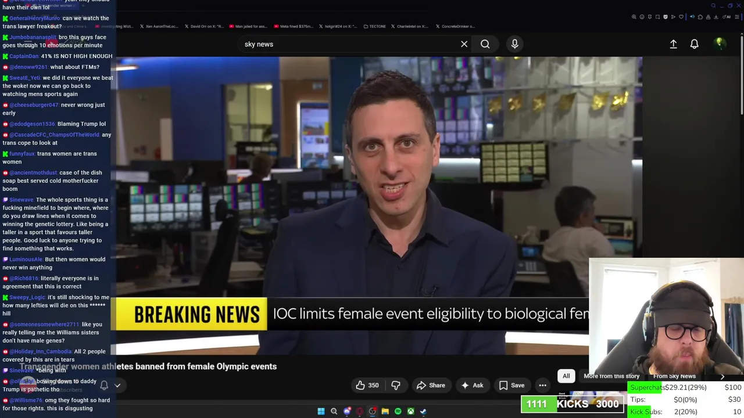The width and height of the screenshot is (744, 418).
Task: Click chat username 'Sweepy_Logic'
Action: click(27, 297)
